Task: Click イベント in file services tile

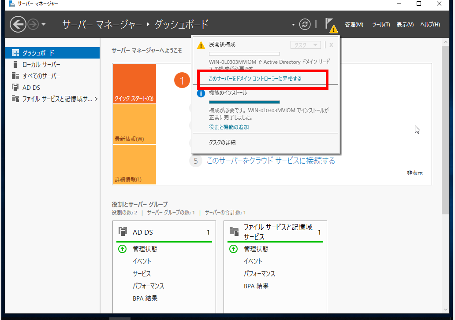Action: pyautogui.click(x=253, y=261)
